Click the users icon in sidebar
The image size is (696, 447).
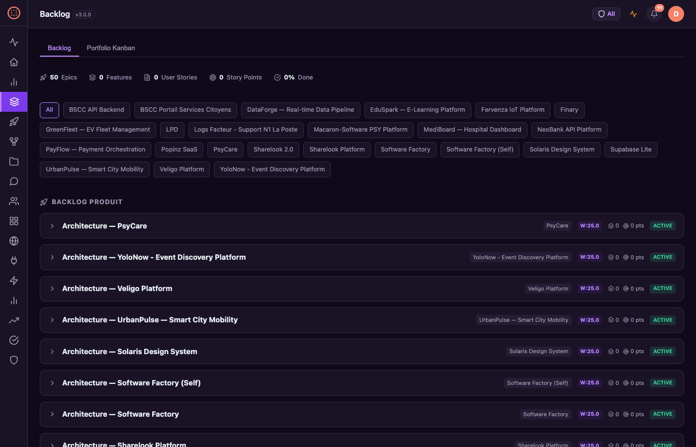point(14,201)
